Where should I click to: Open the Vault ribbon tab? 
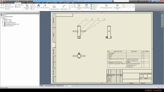click(60, 3)
